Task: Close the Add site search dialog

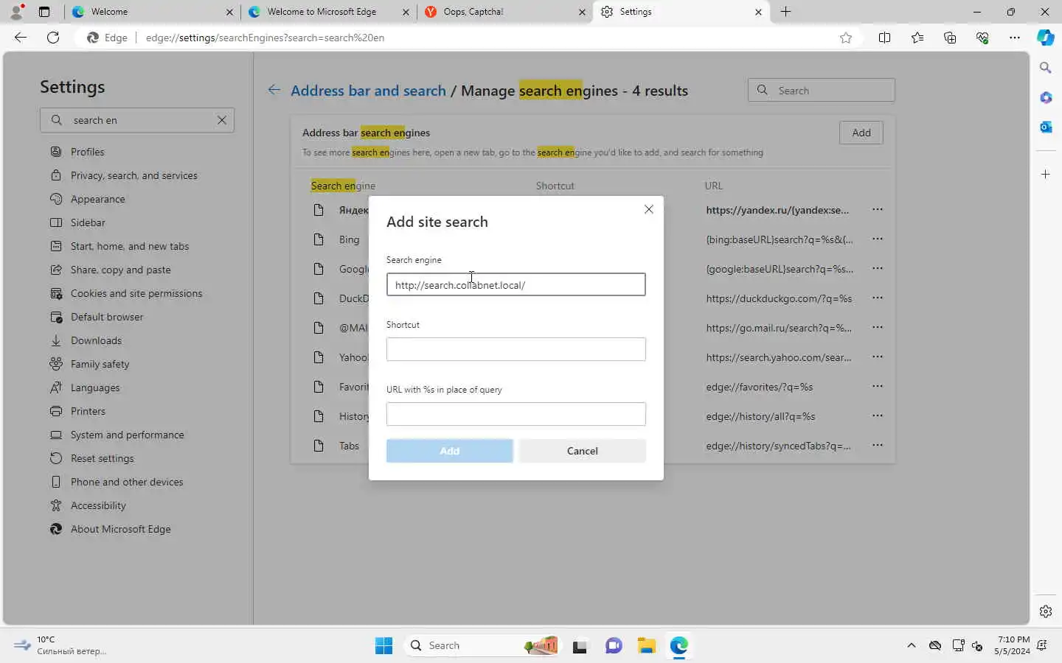Action: [649, 209]
